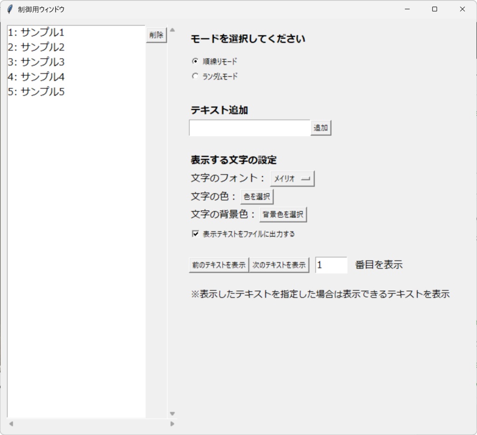Click 次のテキストを表示 button
477x435 pixels.
click(x=279, y=265)
